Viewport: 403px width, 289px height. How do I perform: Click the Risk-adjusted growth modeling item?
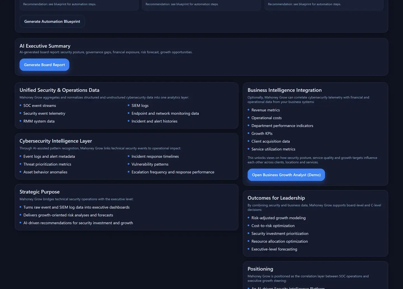pos(278,218)
